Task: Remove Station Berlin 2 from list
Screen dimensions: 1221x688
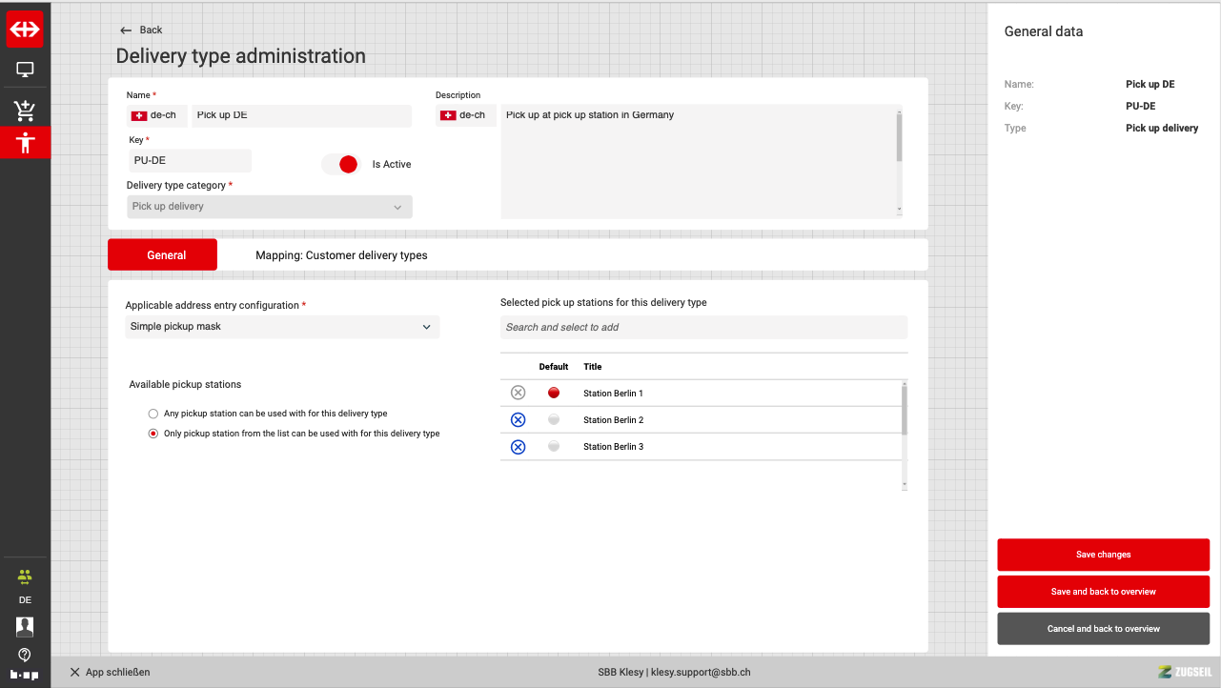Action: (x=518, y=420)
